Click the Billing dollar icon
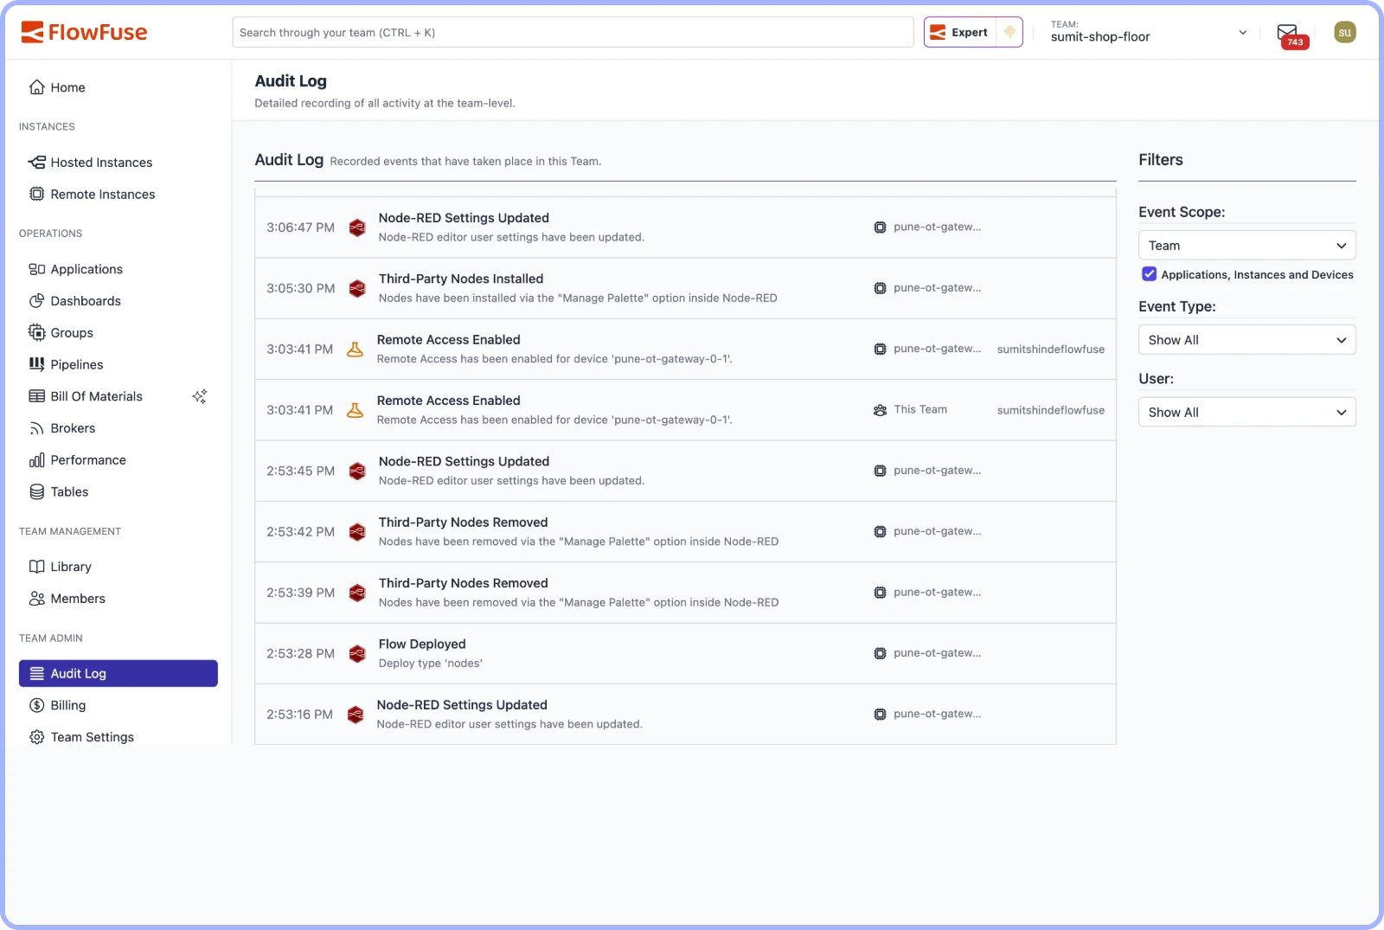Image resolution: width=1384 pixels, height=930 pixels. (x=36, y=705)
